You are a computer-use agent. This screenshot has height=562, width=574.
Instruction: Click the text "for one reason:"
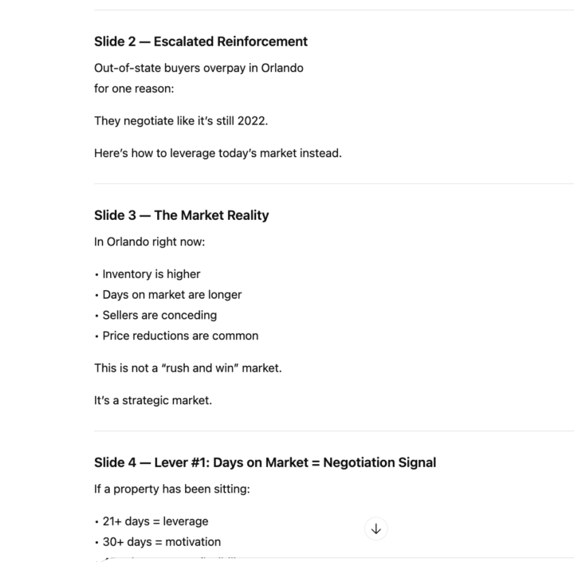click(133, 88)
